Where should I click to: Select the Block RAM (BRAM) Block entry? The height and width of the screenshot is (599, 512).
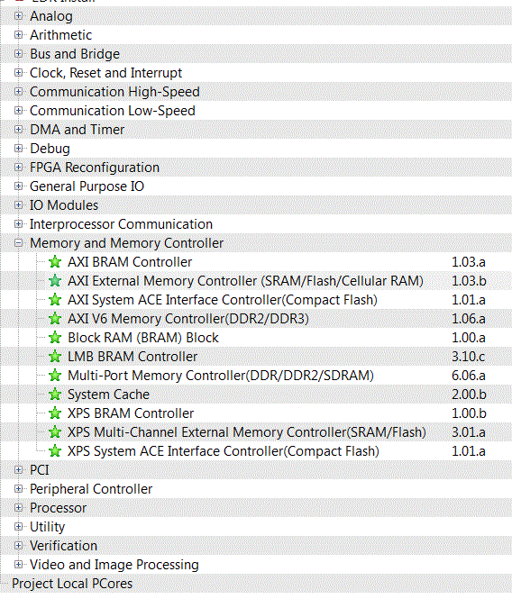pyautogui.click(x=143, y=338)
